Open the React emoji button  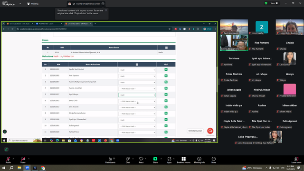click(141, 160)
